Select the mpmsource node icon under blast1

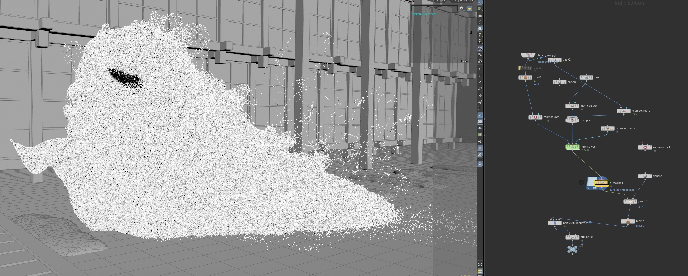point(536,117)
